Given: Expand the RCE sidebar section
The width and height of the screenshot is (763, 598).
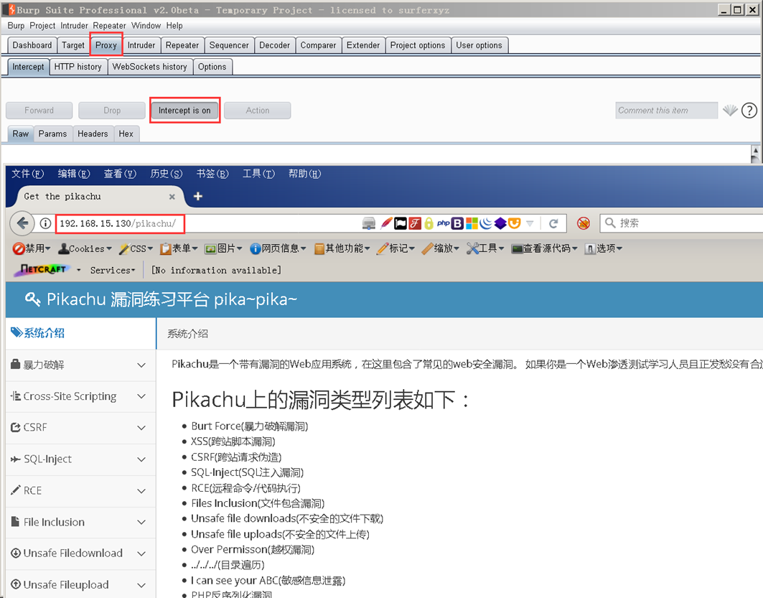Looking at the screenshot, I should (80, 490).
